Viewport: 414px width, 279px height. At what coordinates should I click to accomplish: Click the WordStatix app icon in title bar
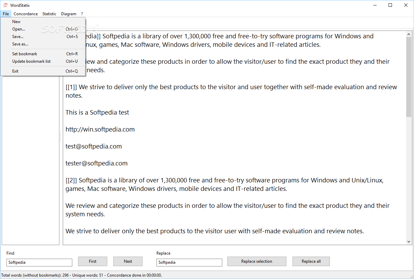pyautogui.click(x=5, y=5)
